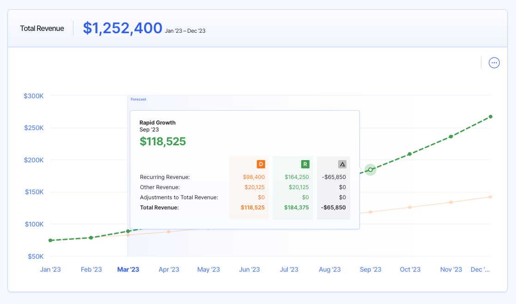Click the $300K y-axis label
Image resolution: width=516 pixels, height=304 pixels.
click(33, 96)
